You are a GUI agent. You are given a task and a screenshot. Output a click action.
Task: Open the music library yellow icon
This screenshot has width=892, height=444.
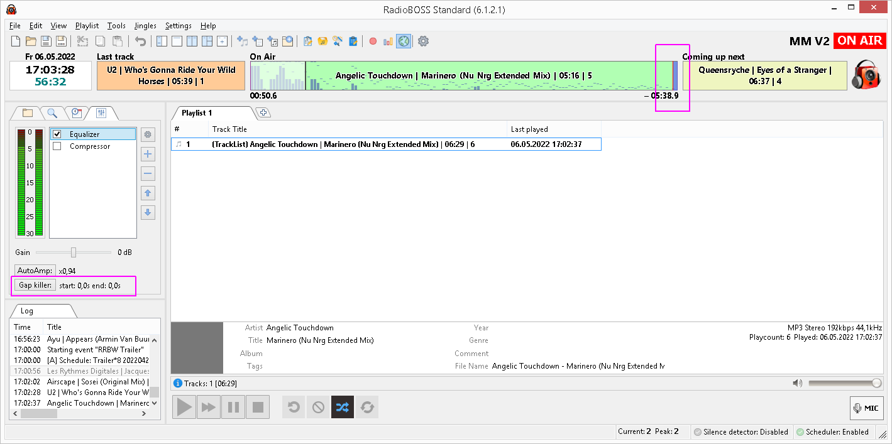(x=323, y=41)
